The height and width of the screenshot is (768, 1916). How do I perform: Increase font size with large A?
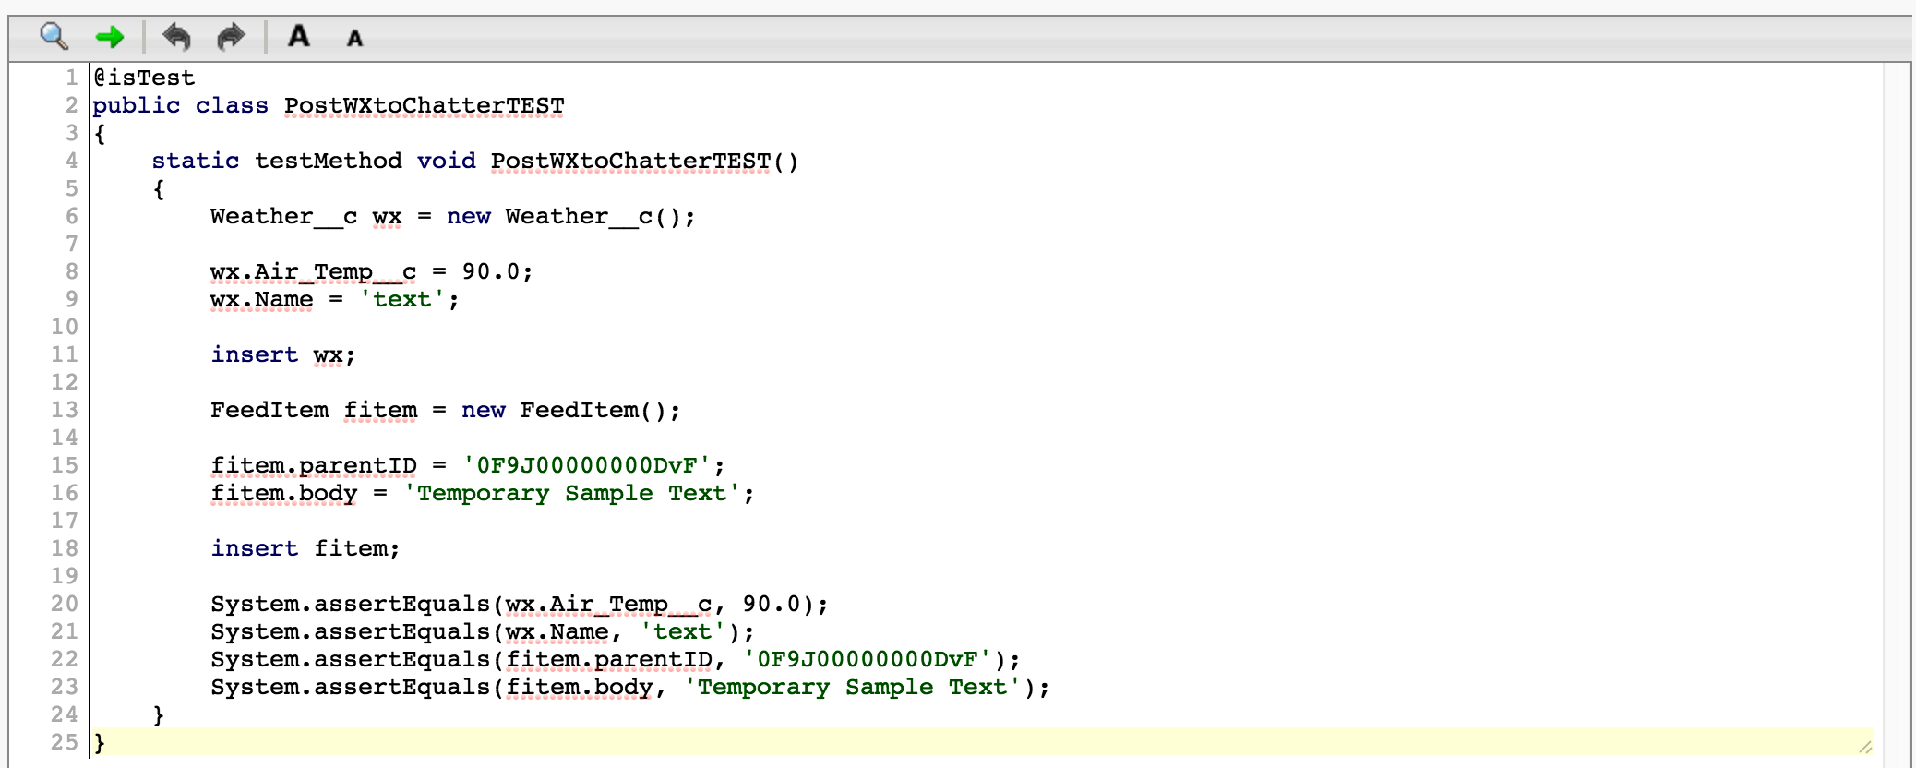[298, 36]
